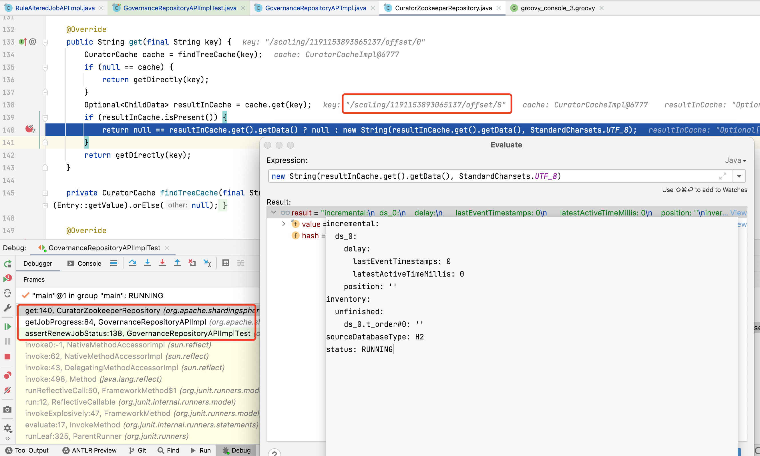Open Run tool window
This screenshot has height=456, width=760.
200,450
